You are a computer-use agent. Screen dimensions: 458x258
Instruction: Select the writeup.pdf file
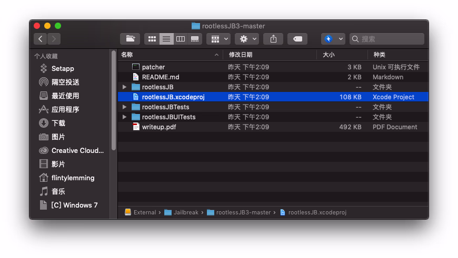coord(158,127)
